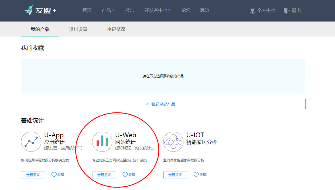335x190 pixels.
Task: Open the 报告 page from navigation
Action: click(130, 10)
